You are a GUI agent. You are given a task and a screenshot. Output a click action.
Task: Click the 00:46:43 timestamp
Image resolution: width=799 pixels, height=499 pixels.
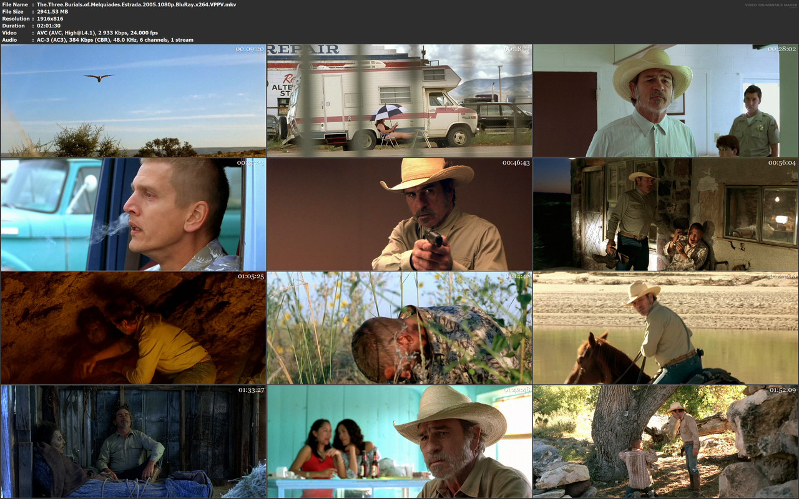pos(516,162)
